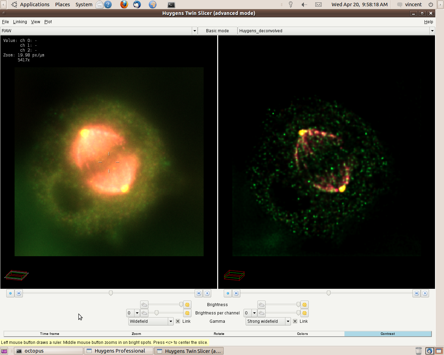
Task: Click the left viewer slice slider handle
Action: (x=111, y=293)
